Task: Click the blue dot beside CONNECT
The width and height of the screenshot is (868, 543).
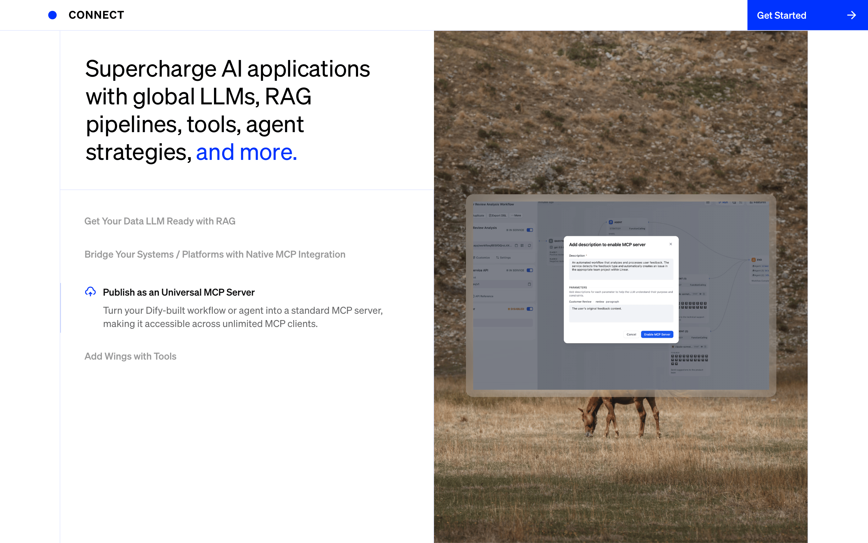Action: click(x=52, y=15)
